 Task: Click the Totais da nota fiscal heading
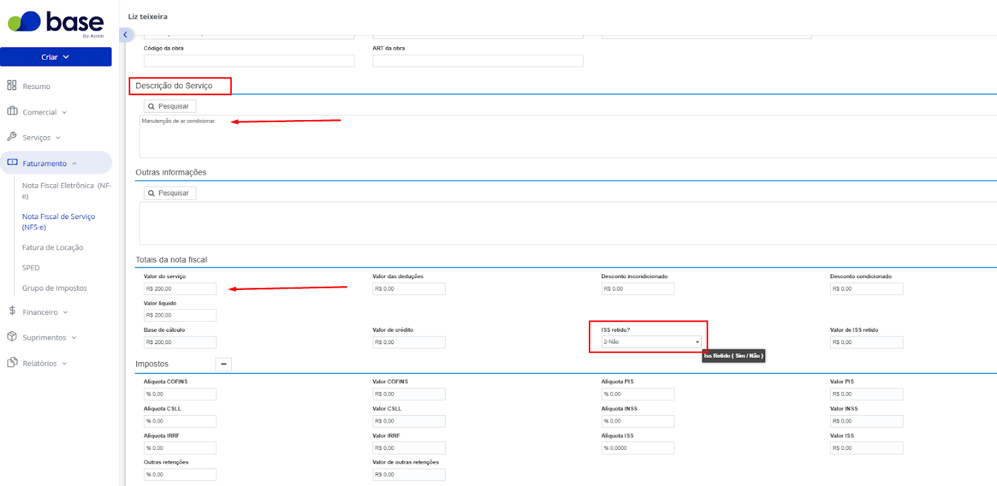pyautogui.click(x=171, y=260)
